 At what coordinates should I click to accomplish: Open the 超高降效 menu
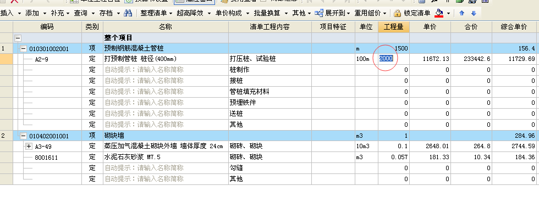coord(194,13)
